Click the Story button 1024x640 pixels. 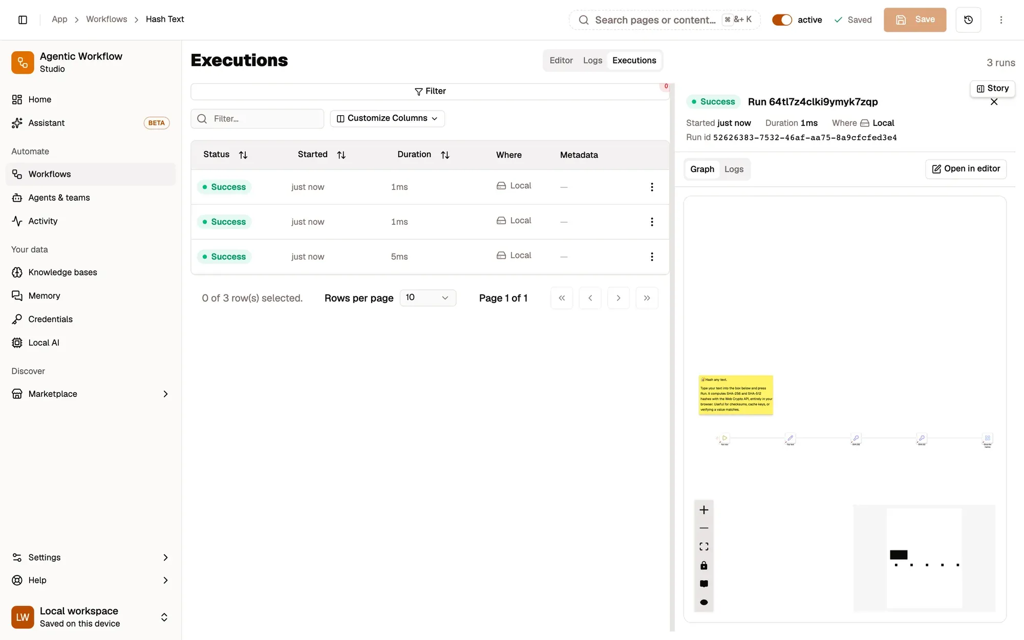992,88
